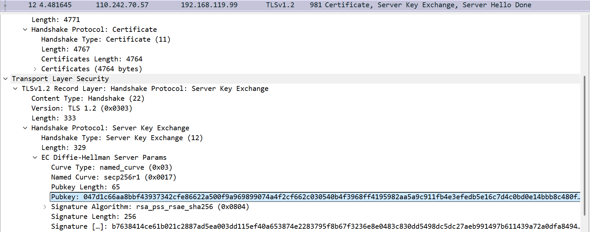Expand the Signature Algorithm field
590x232 pixels.
pyautogui.click(x=45, y=207)
